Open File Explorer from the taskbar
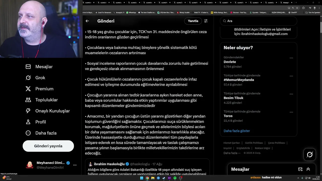Viewport: 322px width, 181px height. point(153,178)
